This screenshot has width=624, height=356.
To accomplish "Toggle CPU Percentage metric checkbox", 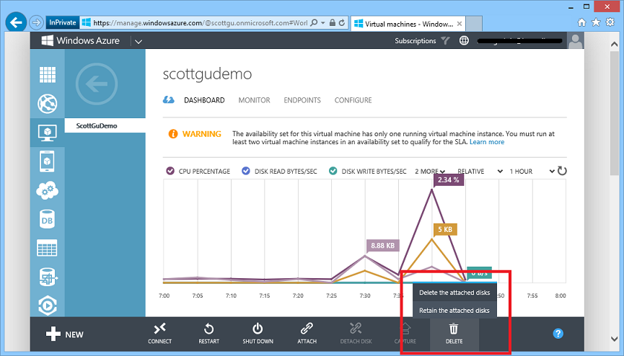I will (170, 171).
